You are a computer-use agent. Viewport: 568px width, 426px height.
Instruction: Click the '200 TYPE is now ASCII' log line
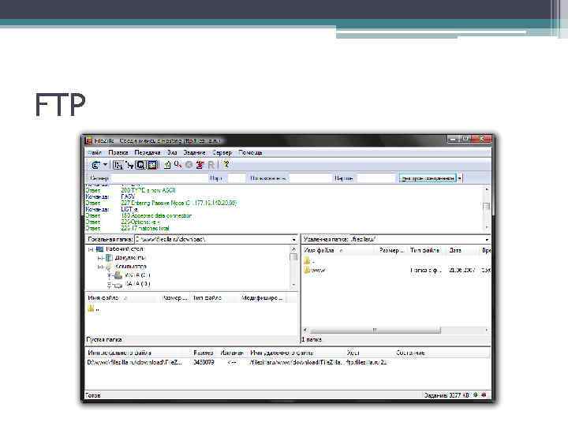pos(148,190)
